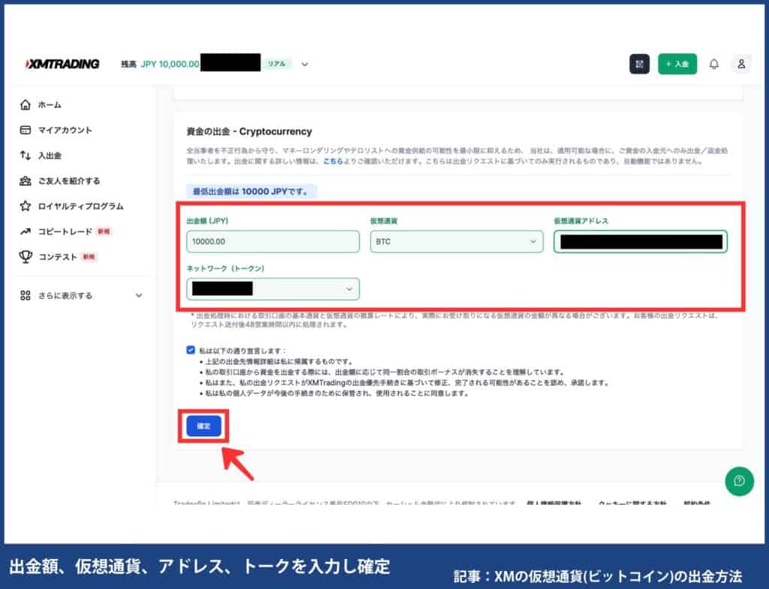Click the green 入金 deposit button
Screen dimensions: 769x589
click(677, 64)
